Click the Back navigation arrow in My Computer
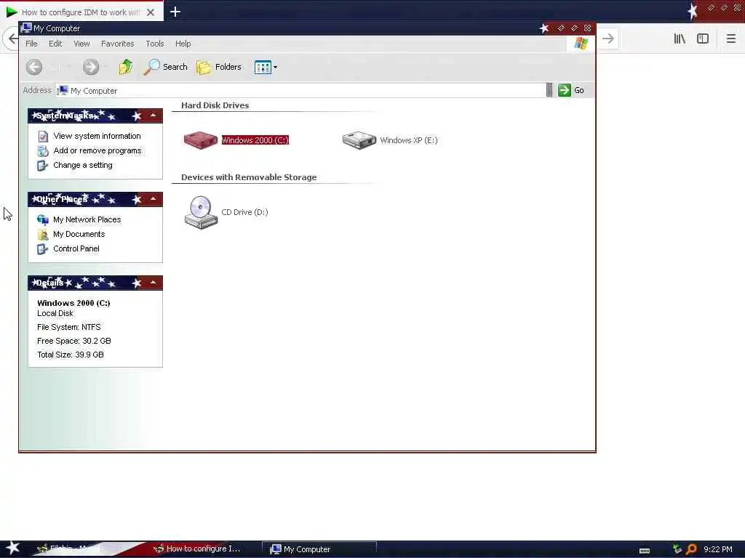745x558 pixels. [33, 67]
